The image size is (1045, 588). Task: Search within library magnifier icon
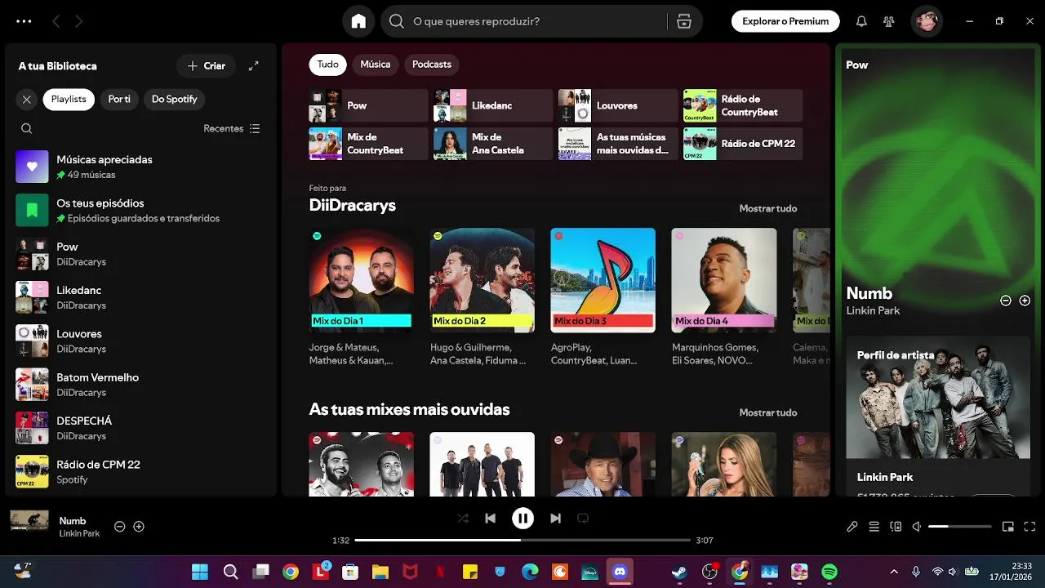point(27,128)
